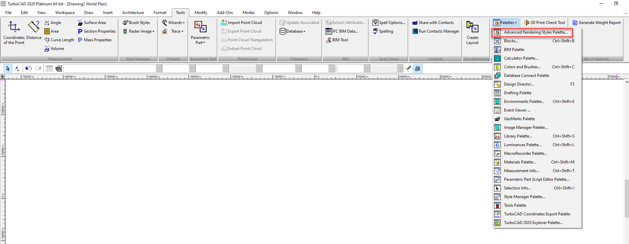Open the Add-Ons menu
The image size is (629, 244).
tap(225, 13)
